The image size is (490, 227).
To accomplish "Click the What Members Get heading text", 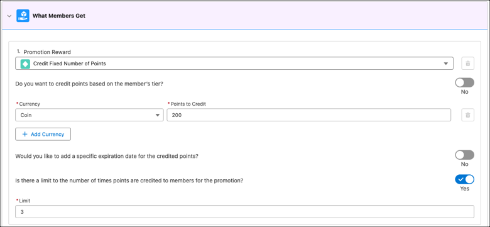I will 59,16.
